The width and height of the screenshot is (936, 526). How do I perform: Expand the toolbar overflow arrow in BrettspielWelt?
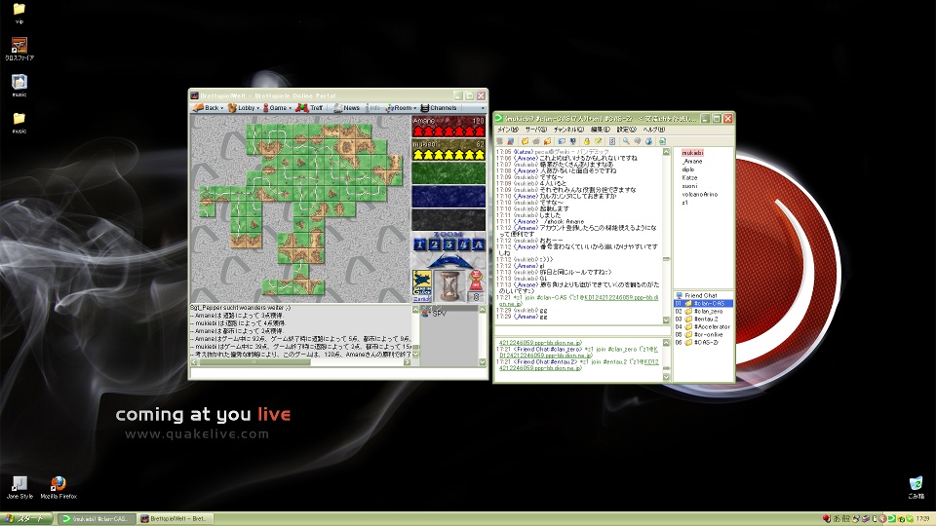(483, 108)
